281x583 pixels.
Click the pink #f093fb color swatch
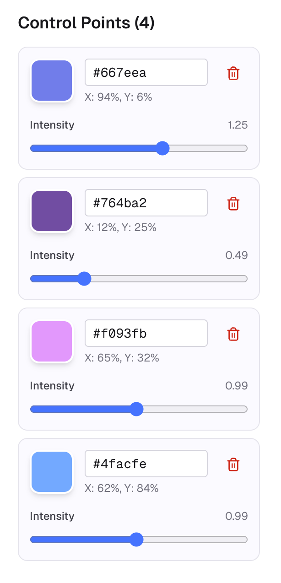(52, 341)
